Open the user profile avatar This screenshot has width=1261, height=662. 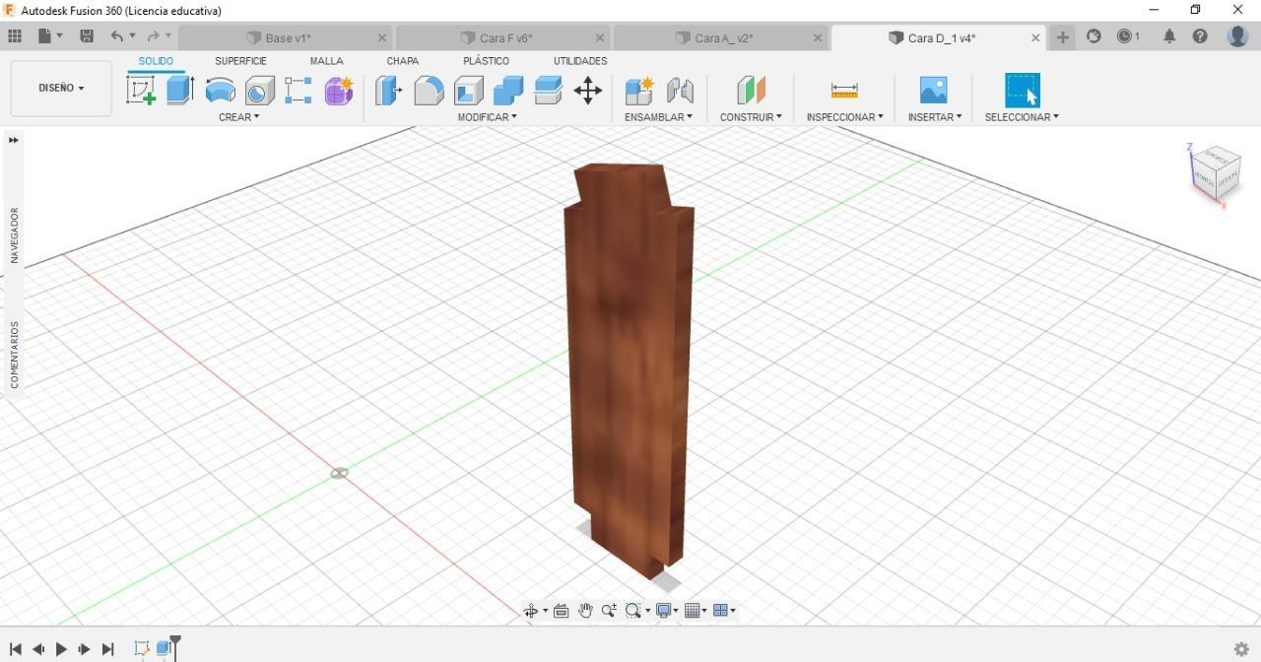pos(1237,36)
